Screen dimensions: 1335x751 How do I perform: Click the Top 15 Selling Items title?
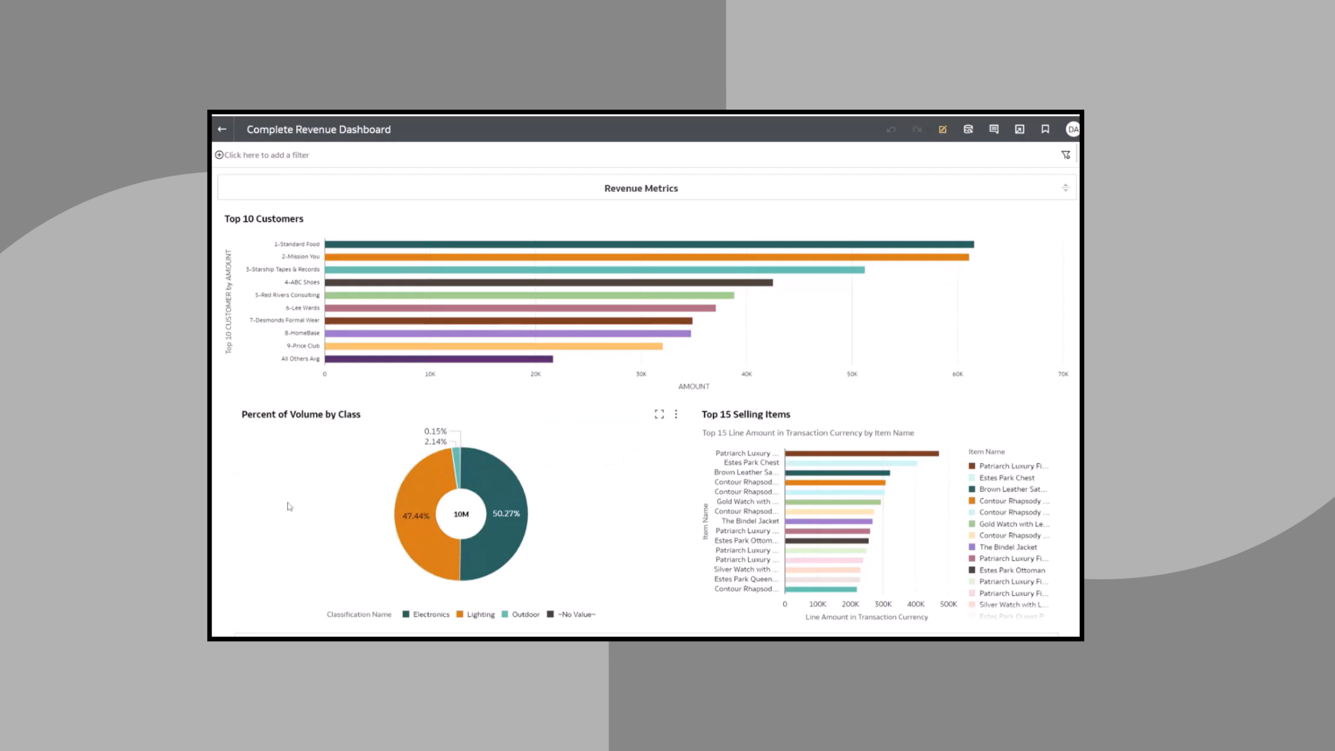(746, 414)
